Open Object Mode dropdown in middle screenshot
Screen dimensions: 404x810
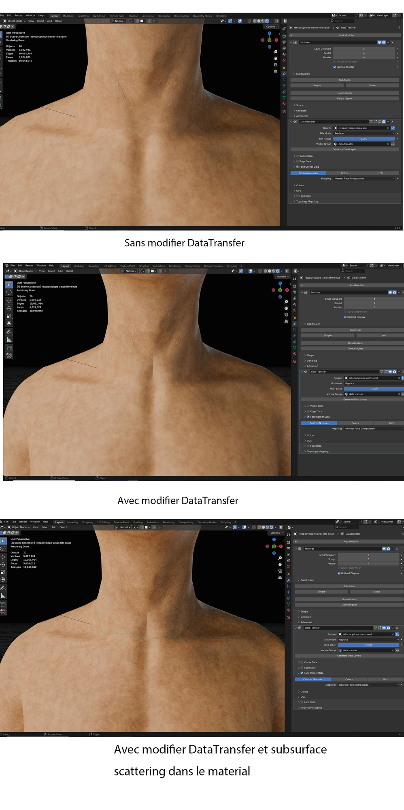pyautogui.click(x=25, y=271)
